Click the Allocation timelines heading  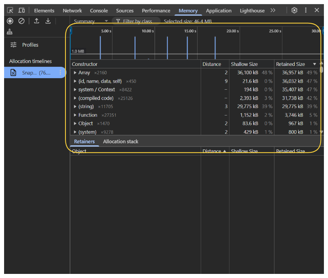click(30, 61)
